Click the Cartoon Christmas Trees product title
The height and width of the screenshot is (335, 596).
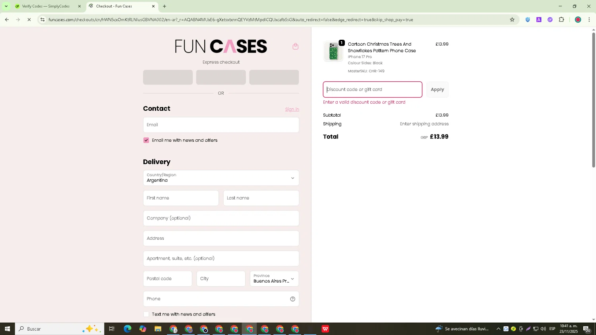382,47
